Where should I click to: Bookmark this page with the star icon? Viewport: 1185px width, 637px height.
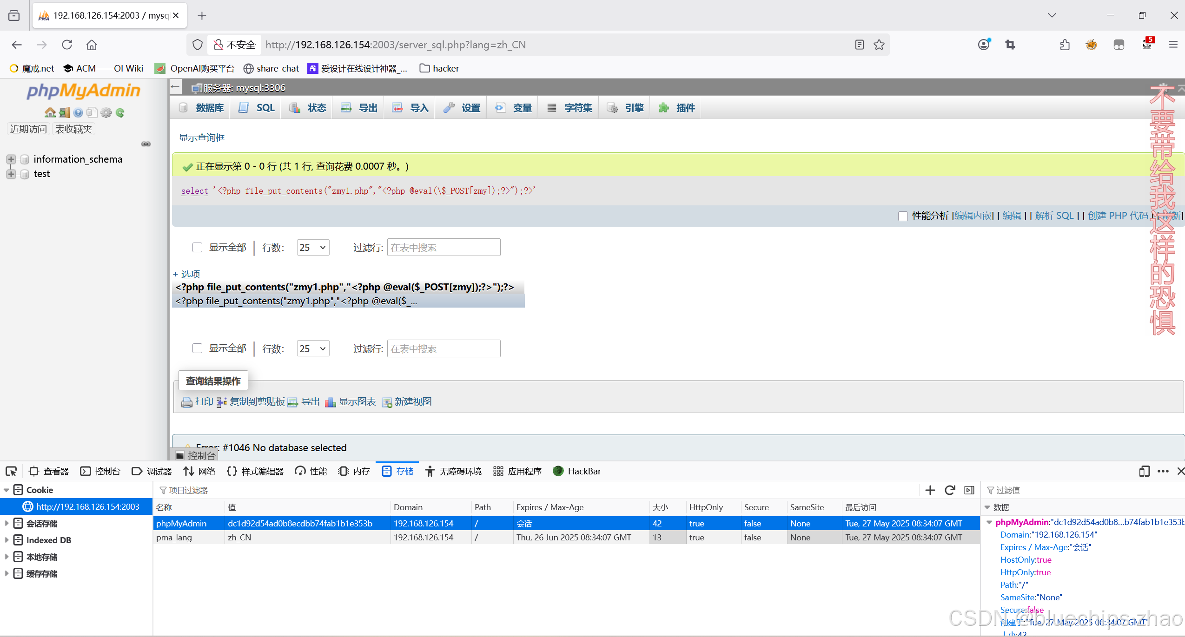(x=879, y=45)
